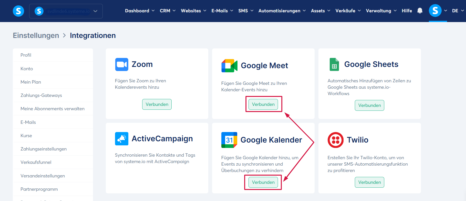466x201 pixels.
Task: Expand the Automatisierungen menu
Action: pyautogui.click(x=282, y=11)
